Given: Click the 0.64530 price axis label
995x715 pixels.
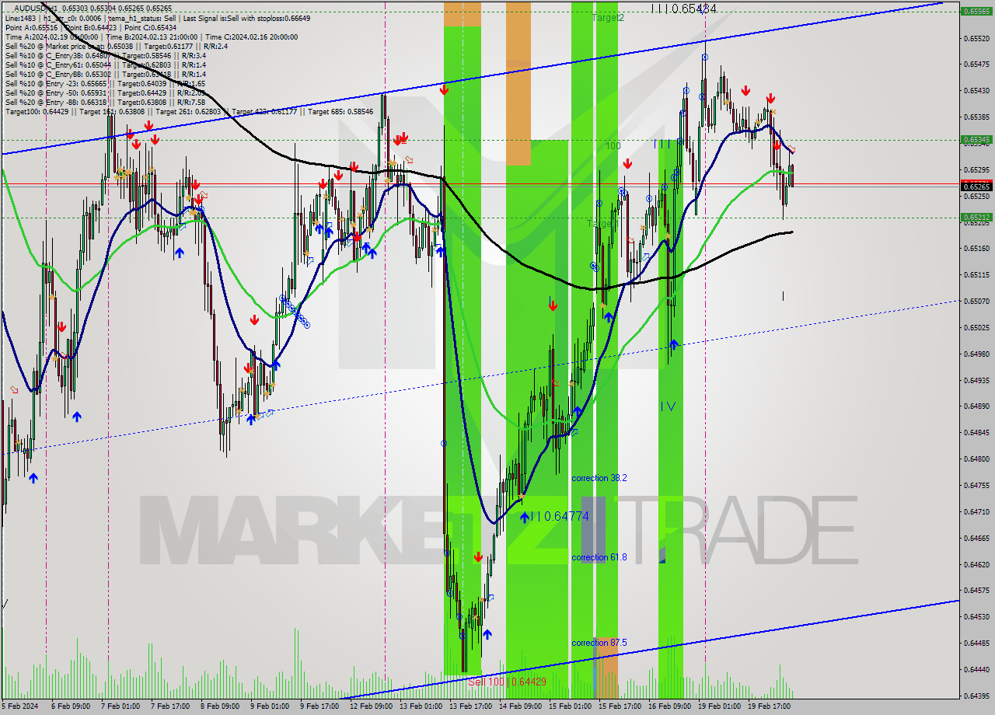Looking at the screenshot, I should 976,616.
